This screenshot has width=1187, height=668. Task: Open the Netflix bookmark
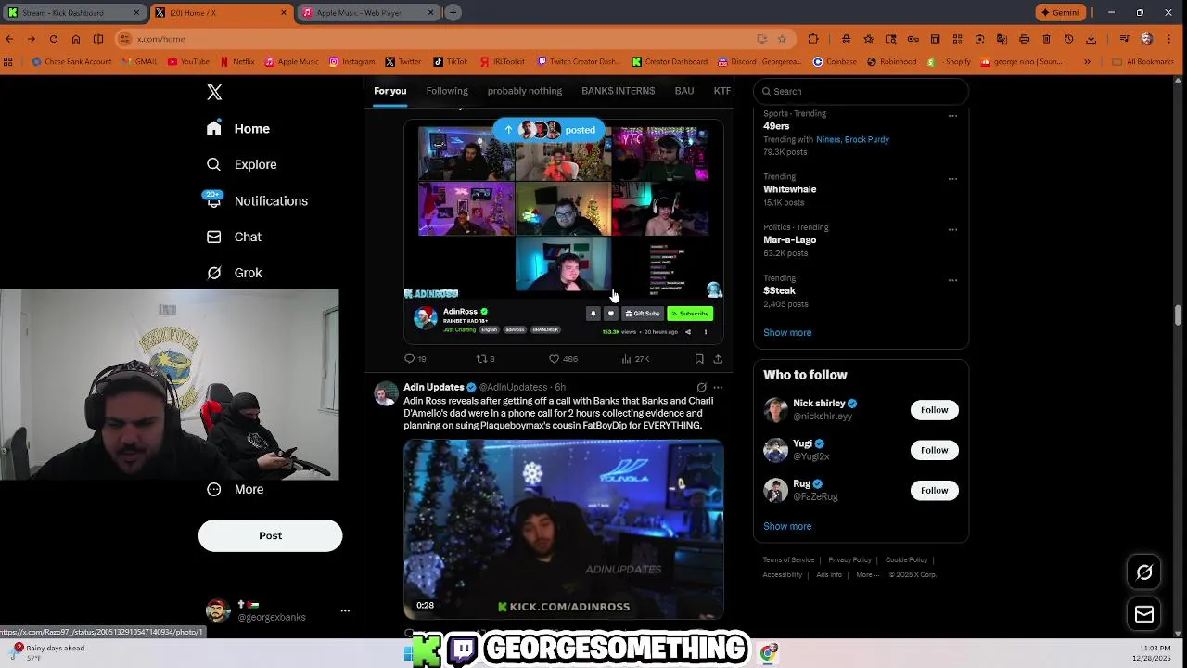pos(237,62)
